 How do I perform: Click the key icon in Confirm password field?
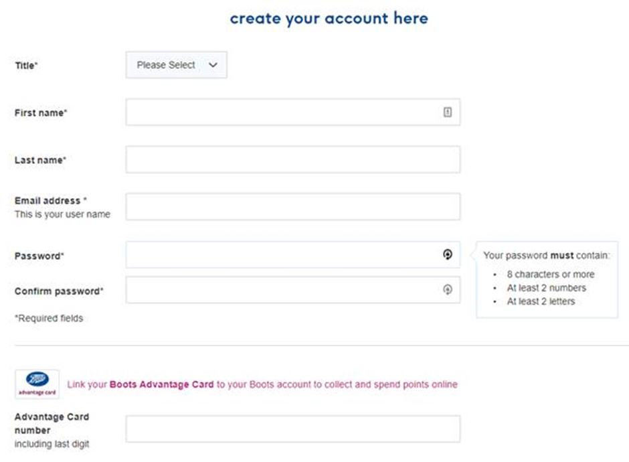coord(447,289)
